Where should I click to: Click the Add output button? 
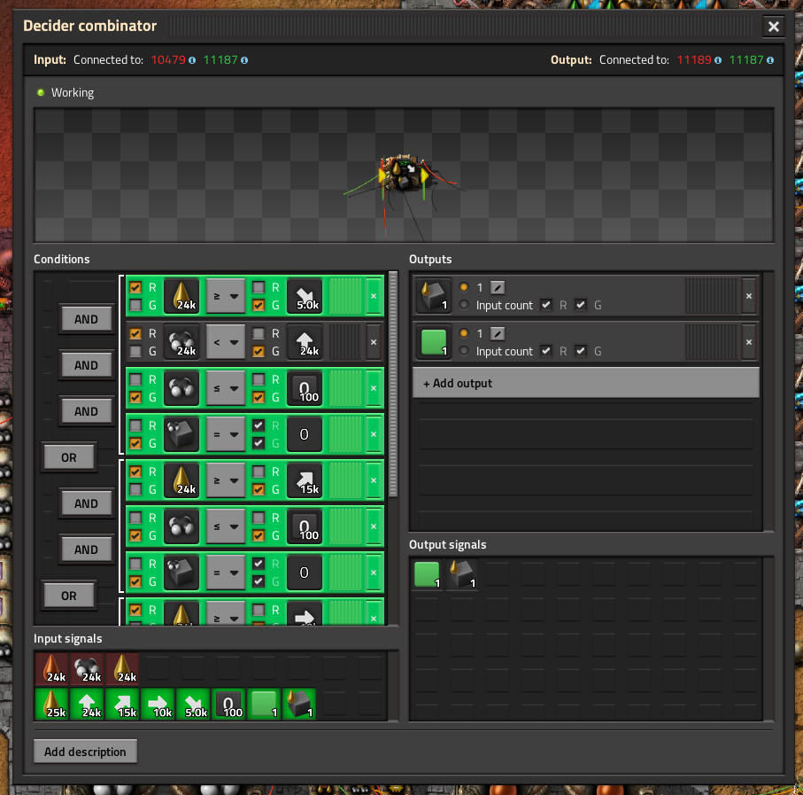[x=585, y=383]
